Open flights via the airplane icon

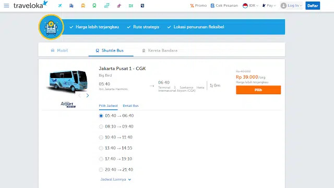(60, 6)
